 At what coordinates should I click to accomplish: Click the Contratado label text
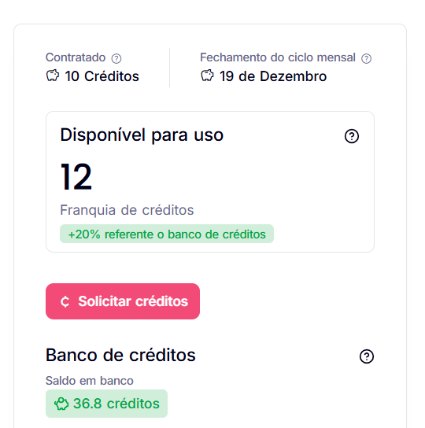click(76, 57)
